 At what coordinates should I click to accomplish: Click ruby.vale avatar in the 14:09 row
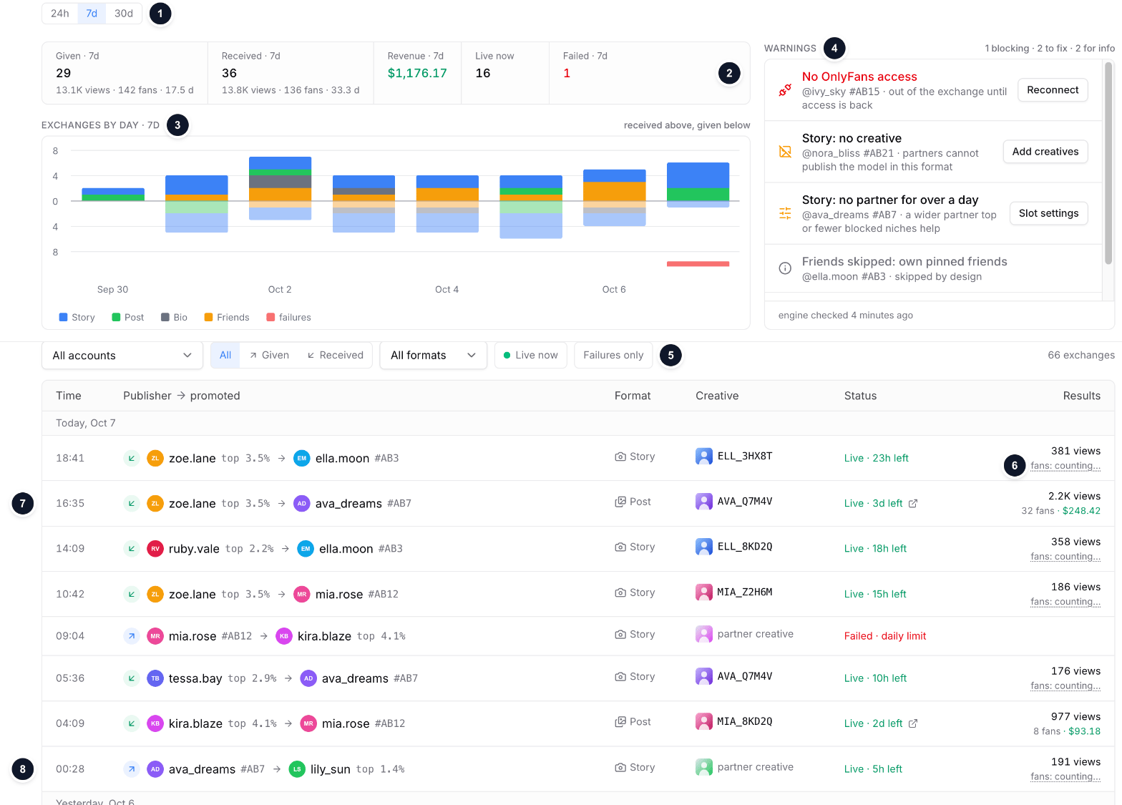155,549
